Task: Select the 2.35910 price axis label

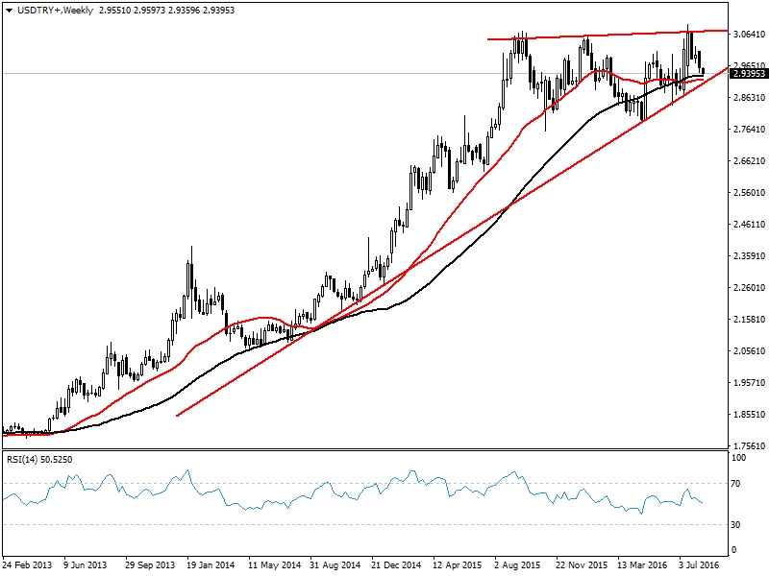Action: [750, 255]
